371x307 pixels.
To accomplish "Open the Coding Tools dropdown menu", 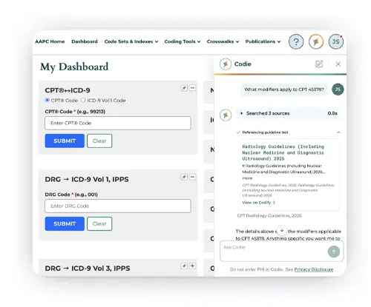I will [183, 41].
